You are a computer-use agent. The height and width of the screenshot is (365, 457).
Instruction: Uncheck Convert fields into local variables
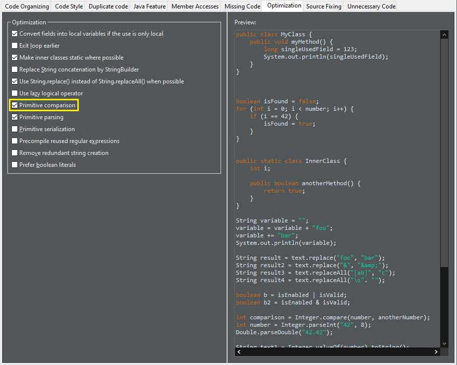click(x=14, y=34)
